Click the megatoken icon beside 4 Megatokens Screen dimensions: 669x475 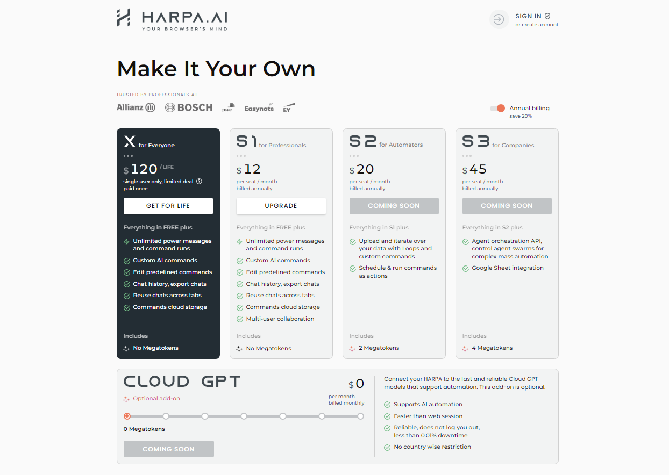pos(466,348)
